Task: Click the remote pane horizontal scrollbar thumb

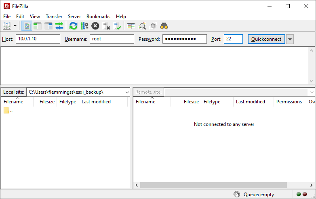Action: 213,185
